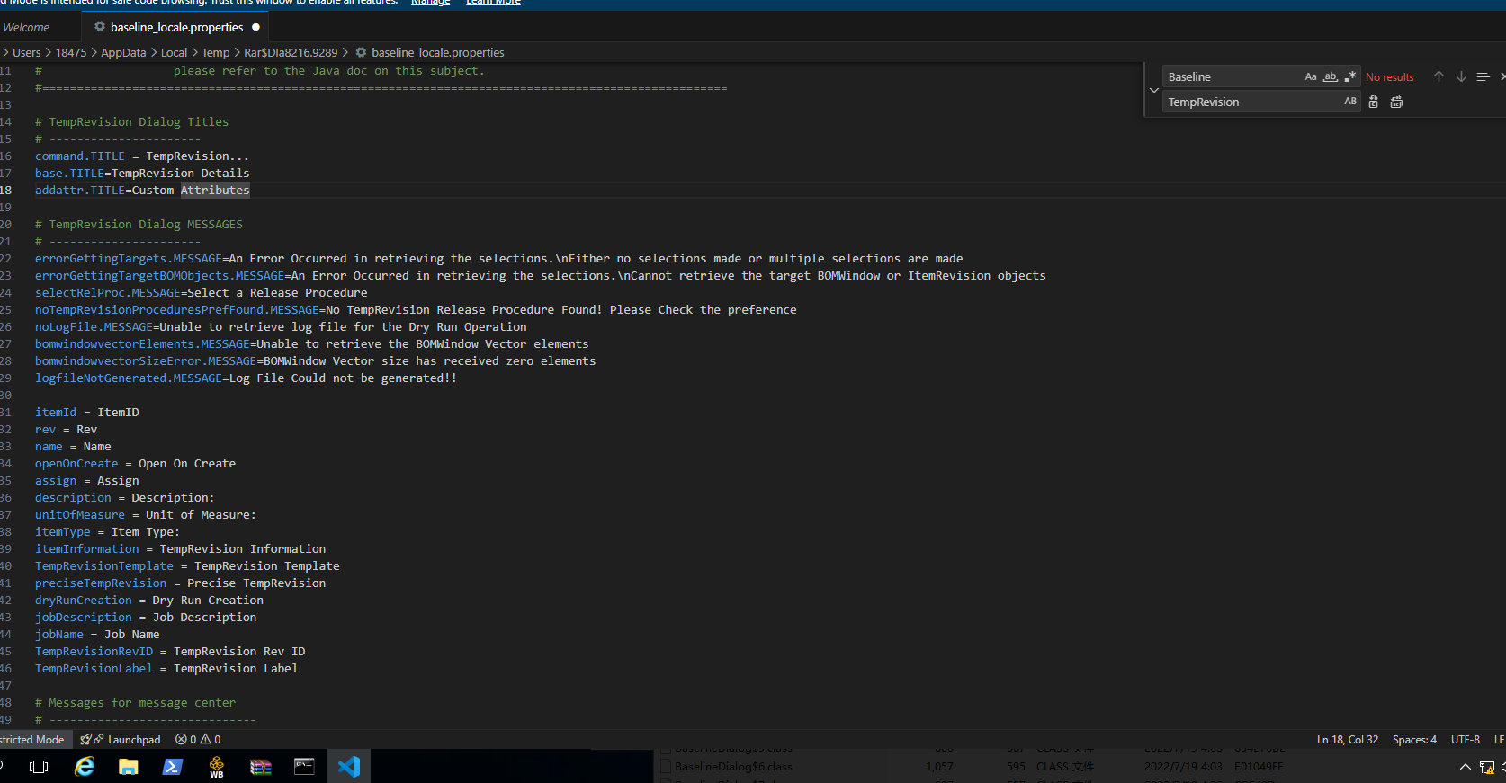Click the TempRevisionLabel key on line 46
1506x783 pixels.
pyautogui.click(x=94, y=668)
